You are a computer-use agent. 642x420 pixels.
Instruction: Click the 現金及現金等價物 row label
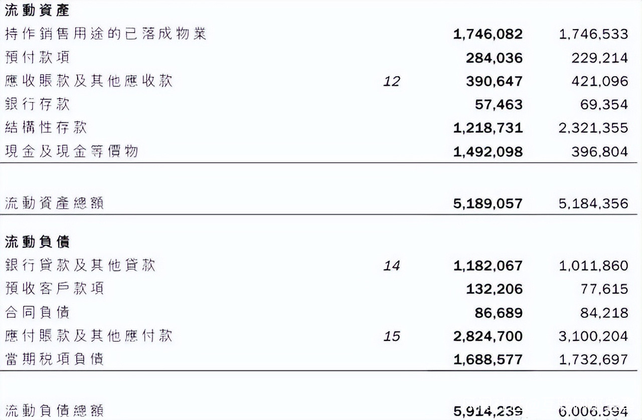[71, 151]
